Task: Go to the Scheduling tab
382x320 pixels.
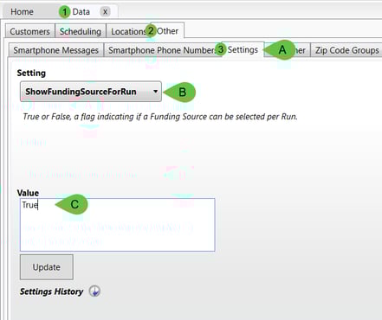Action: pyautogui.click(x=81, y=31)
